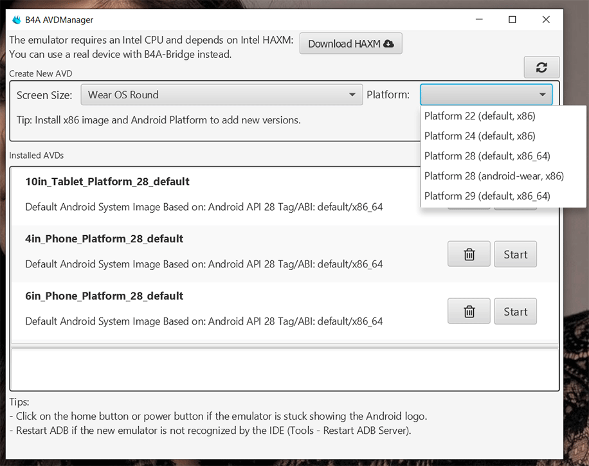Click the B4A AVDManager app icon
589x466 pixels.
pyautogui.click(x=17, y=19)
